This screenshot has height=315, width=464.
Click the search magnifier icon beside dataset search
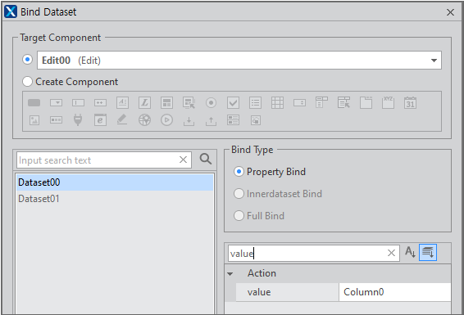coord(206,159)
